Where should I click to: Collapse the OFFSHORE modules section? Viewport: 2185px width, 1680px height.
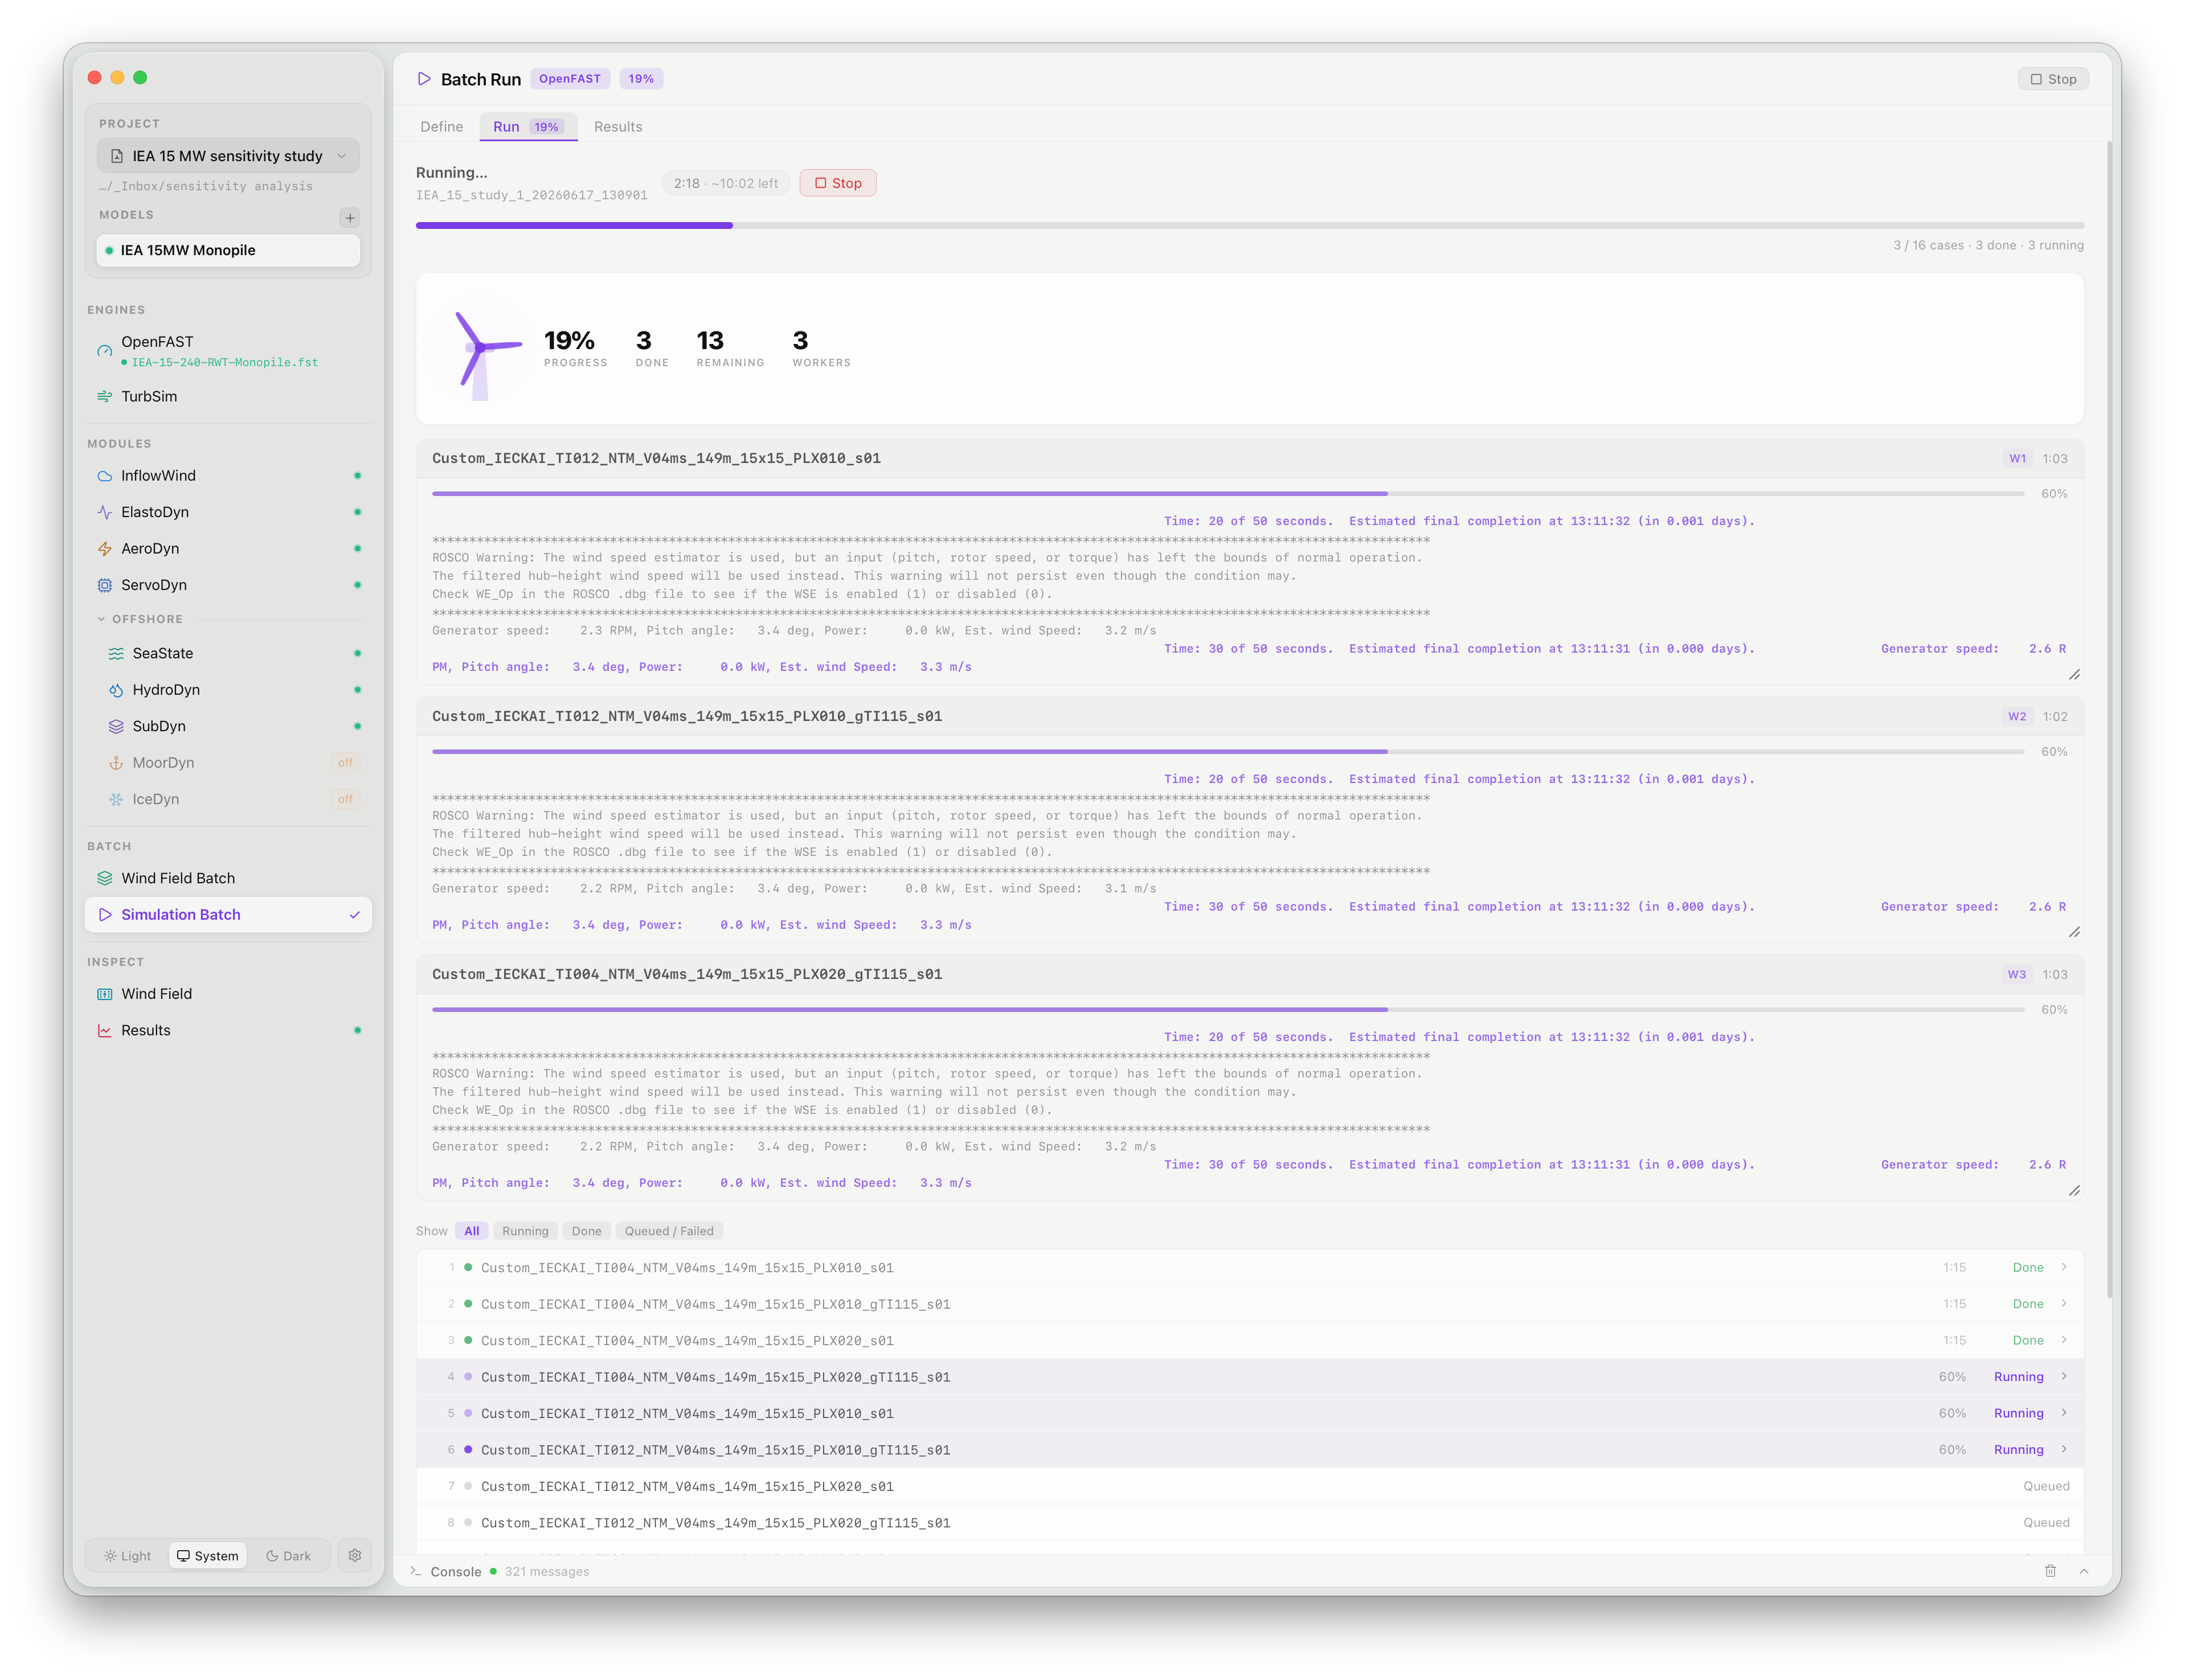140,619
